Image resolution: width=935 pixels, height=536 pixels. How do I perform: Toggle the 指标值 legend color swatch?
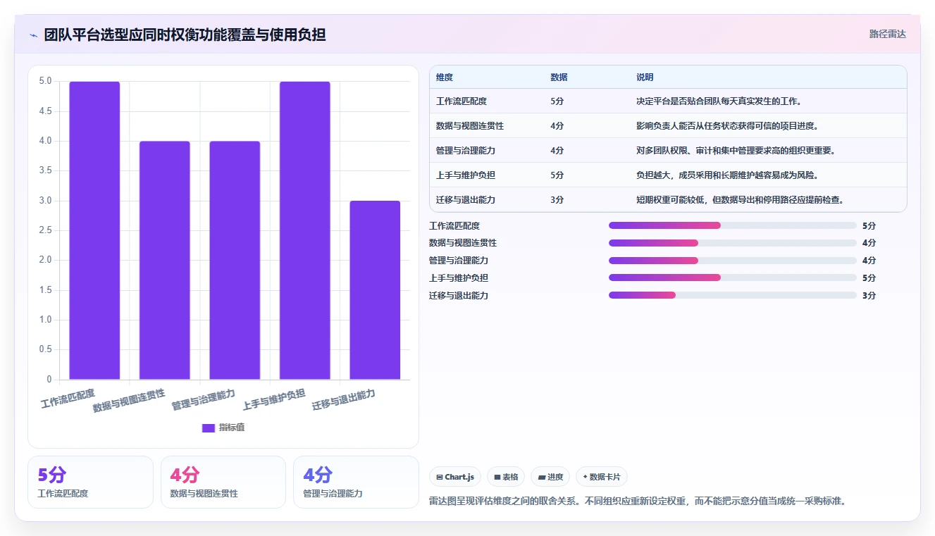click(x=208, y=428)
